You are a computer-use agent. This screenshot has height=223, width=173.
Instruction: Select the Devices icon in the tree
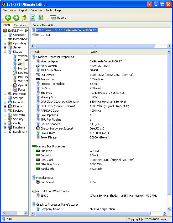click(x=10, y=111)
